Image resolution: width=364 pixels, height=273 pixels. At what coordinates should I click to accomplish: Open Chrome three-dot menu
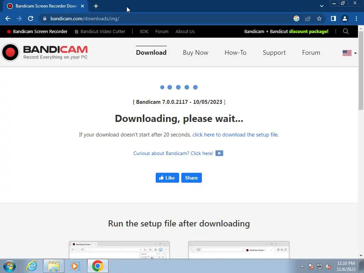pyautogui.click(x=356, y=18)
